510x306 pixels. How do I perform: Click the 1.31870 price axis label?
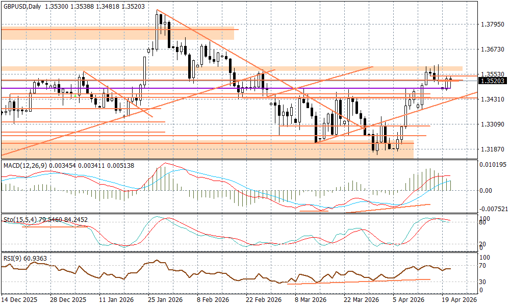492,149
